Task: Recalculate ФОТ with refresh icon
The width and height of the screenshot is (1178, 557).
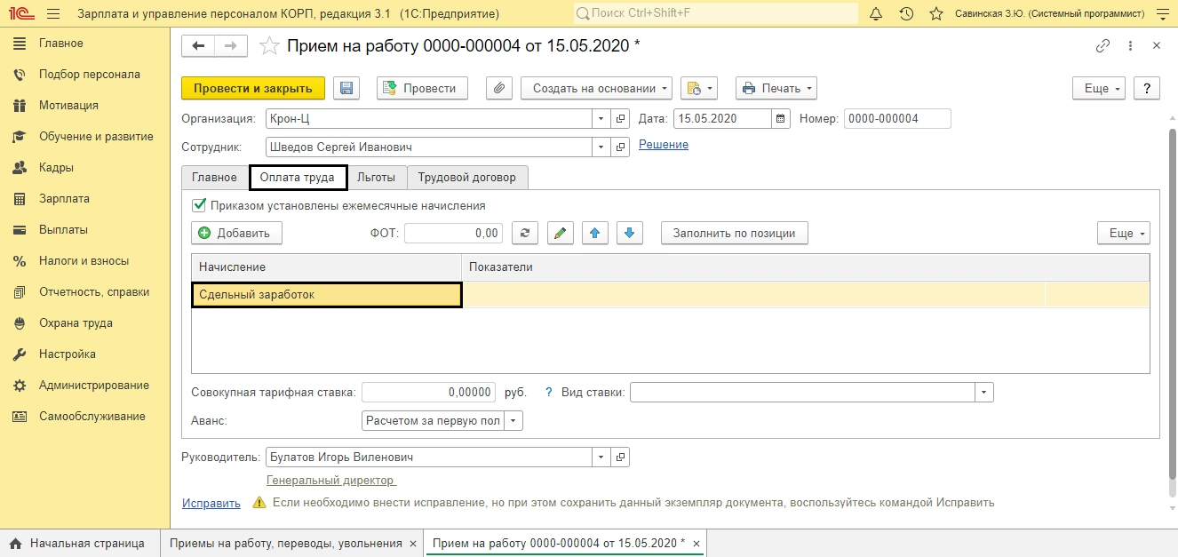Action: pos(524,233)
